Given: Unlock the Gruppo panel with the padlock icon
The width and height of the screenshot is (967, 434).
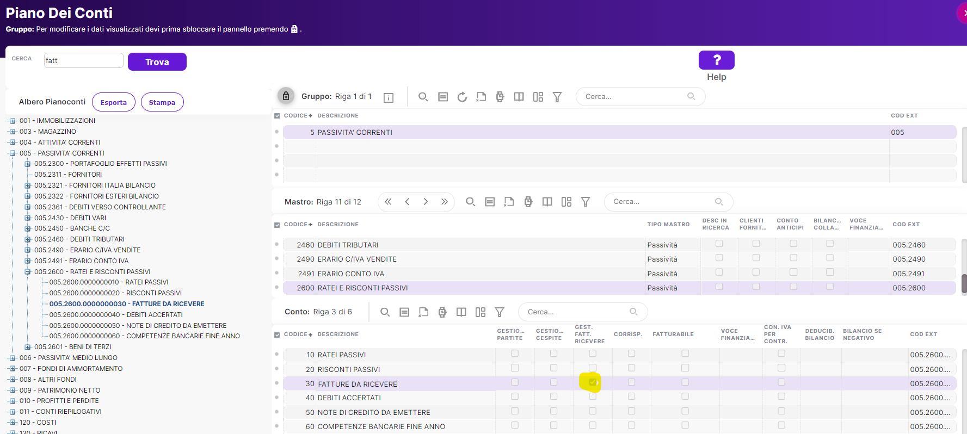Looking at the screenshot, I should point(286,96).
